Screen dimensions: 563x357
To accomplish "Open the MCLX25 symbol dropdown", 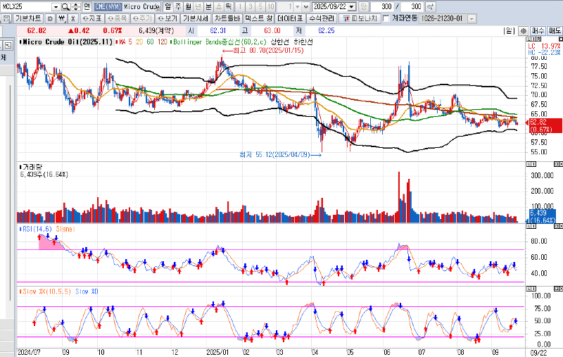I will [55, 6].
